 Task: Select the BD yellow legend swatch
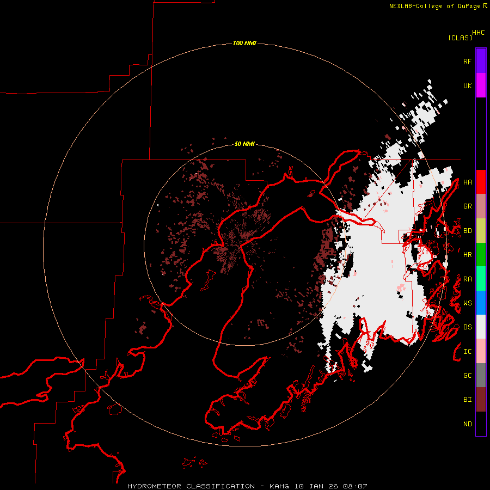[481, 231]
